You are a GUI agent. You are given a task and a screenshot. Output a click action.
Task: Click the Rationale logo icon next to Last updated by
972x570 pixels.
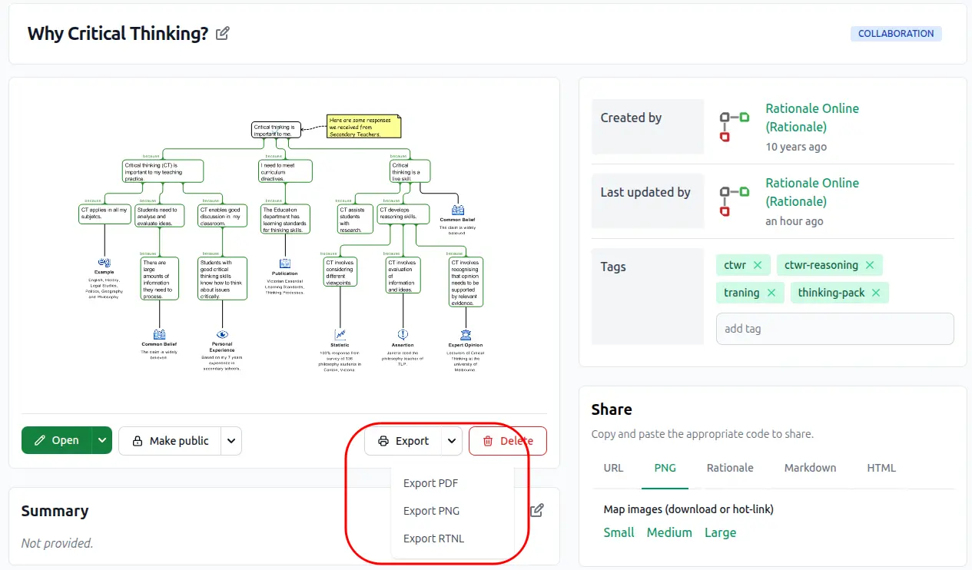[734, 201]
